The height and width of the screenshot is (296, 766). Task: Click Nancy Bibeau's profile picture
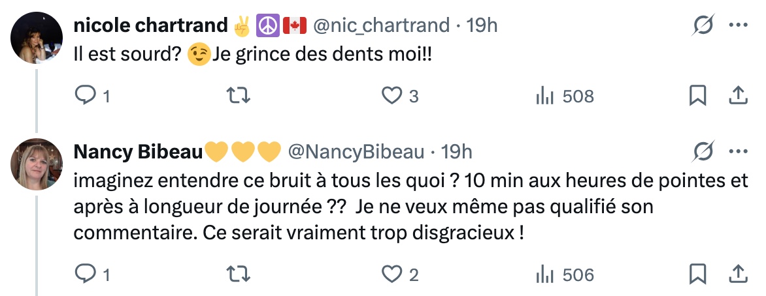[37, 164]
